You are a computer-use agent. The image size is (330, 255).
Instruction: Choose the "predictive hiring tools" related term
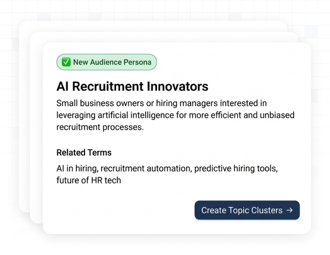(x=235, y=168)
